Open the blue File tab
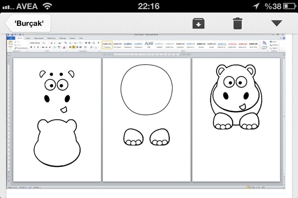 [x=11, y=38]
